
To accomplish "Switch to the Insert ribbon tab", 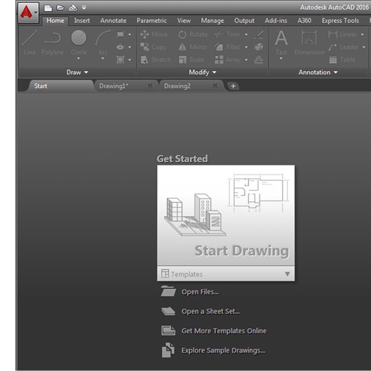I will point(82,21).
